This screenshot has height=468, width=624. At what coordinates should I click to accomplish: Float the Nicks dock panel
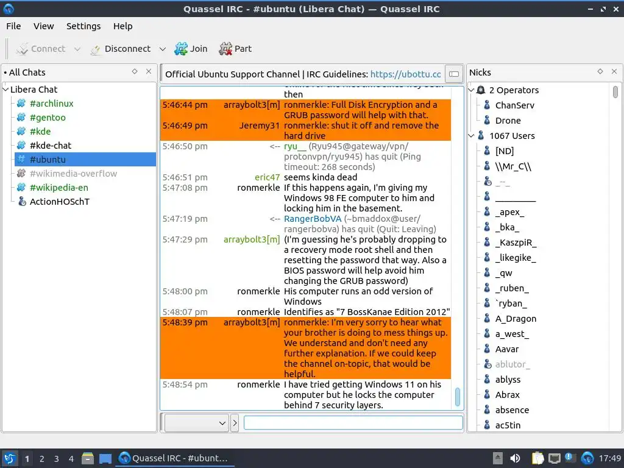click(x=600, y=72)
